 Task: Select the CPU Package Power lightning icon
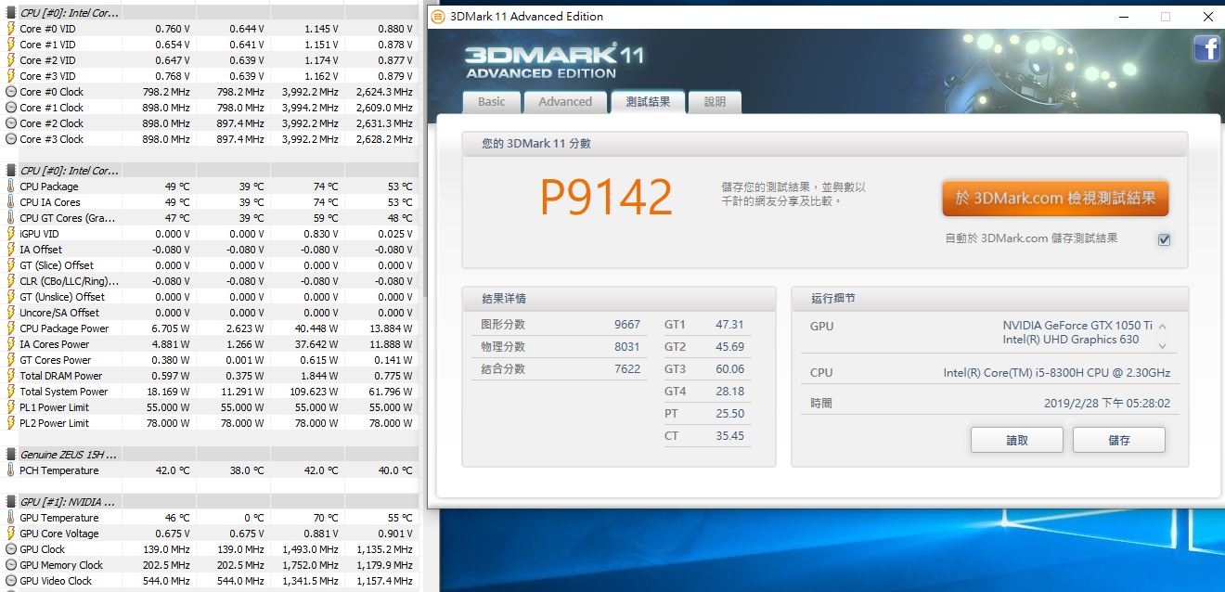click(10, 328)
